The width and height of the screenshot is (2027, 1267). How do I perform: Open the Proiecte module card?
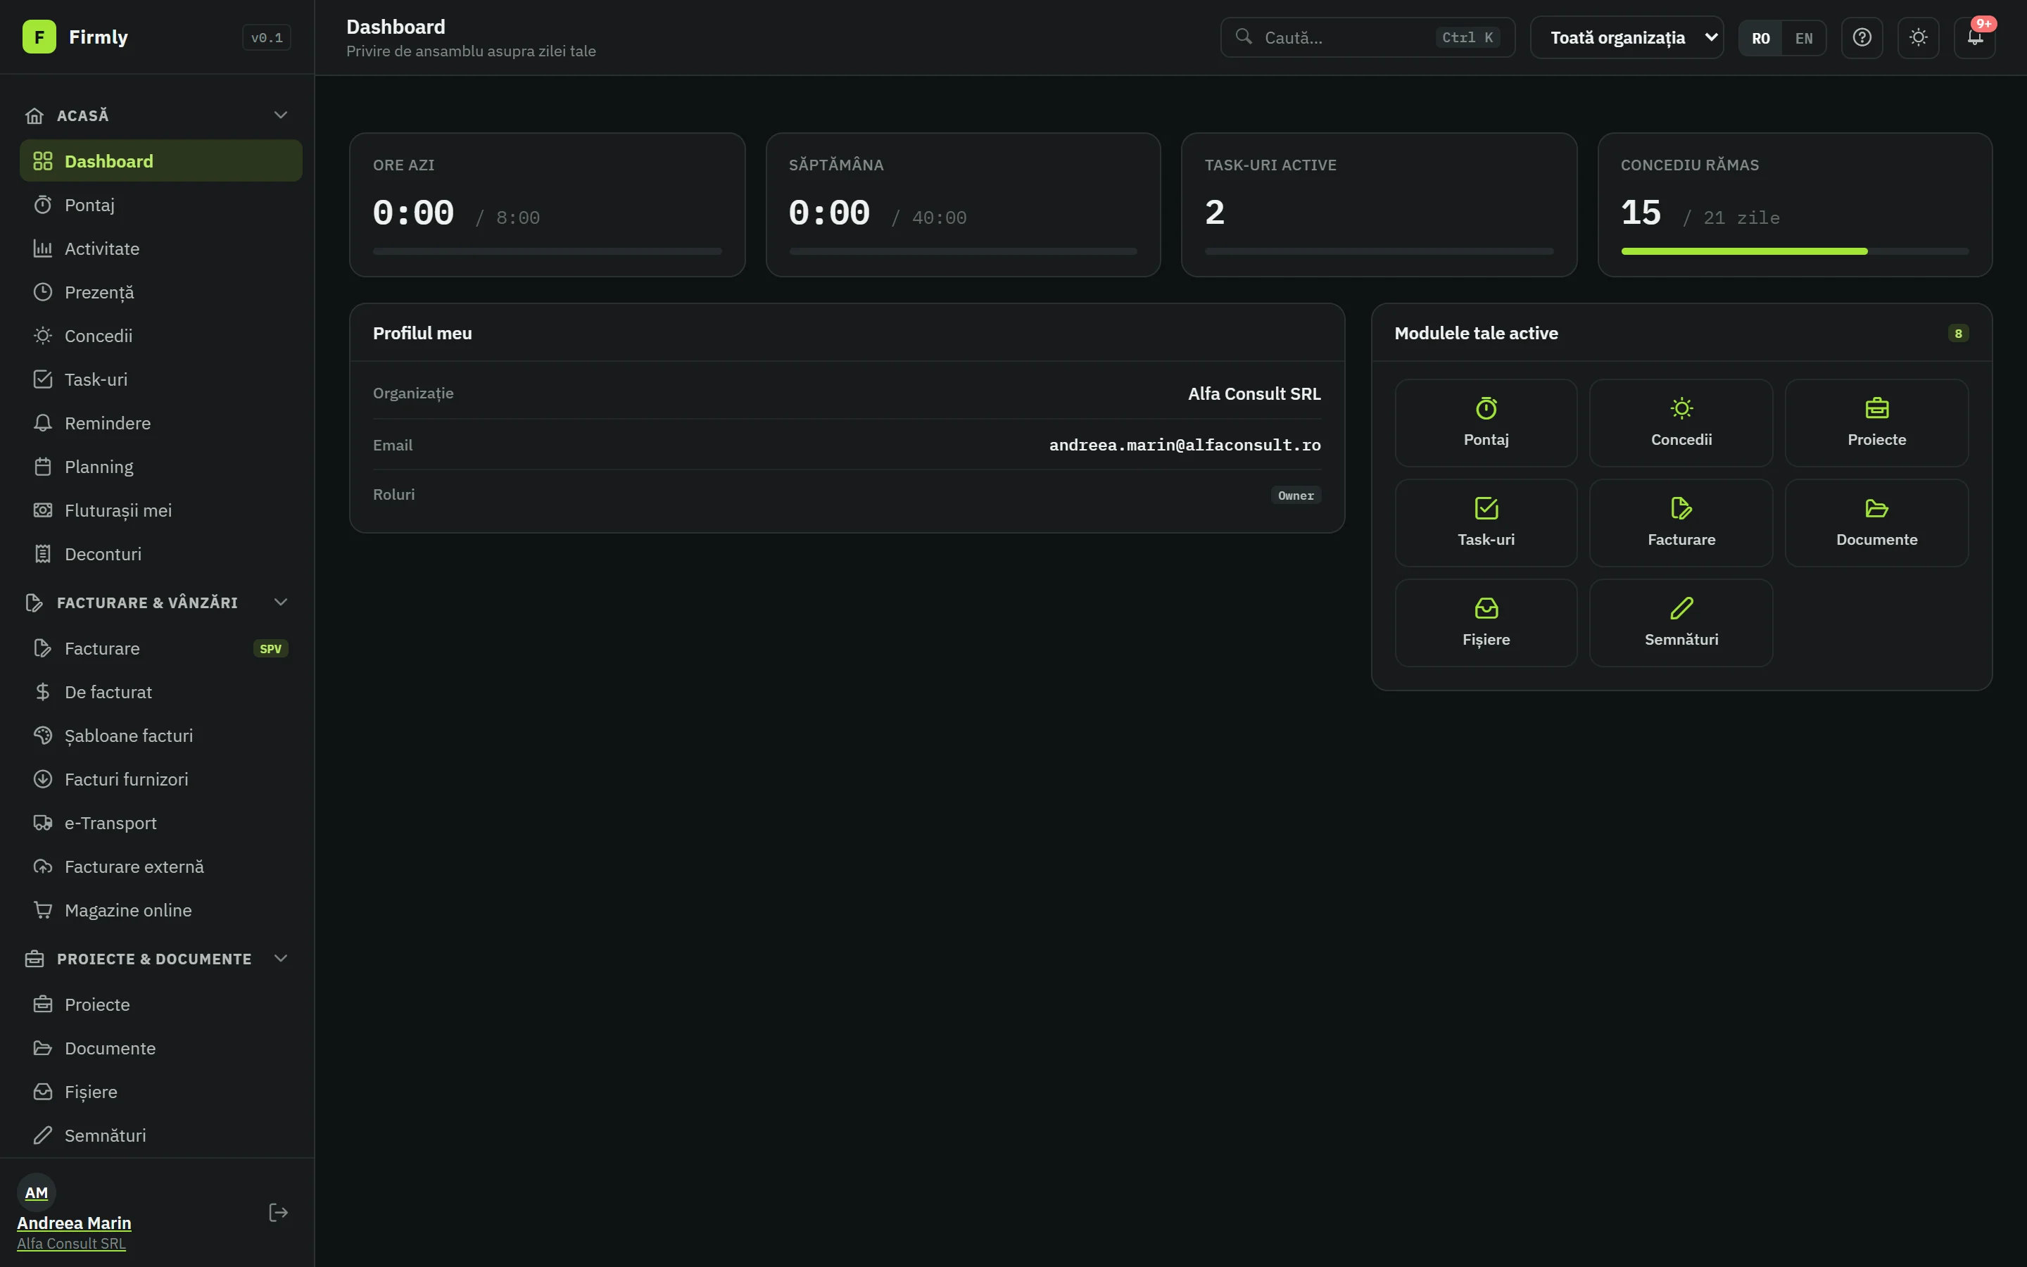tap(1876, 423)
